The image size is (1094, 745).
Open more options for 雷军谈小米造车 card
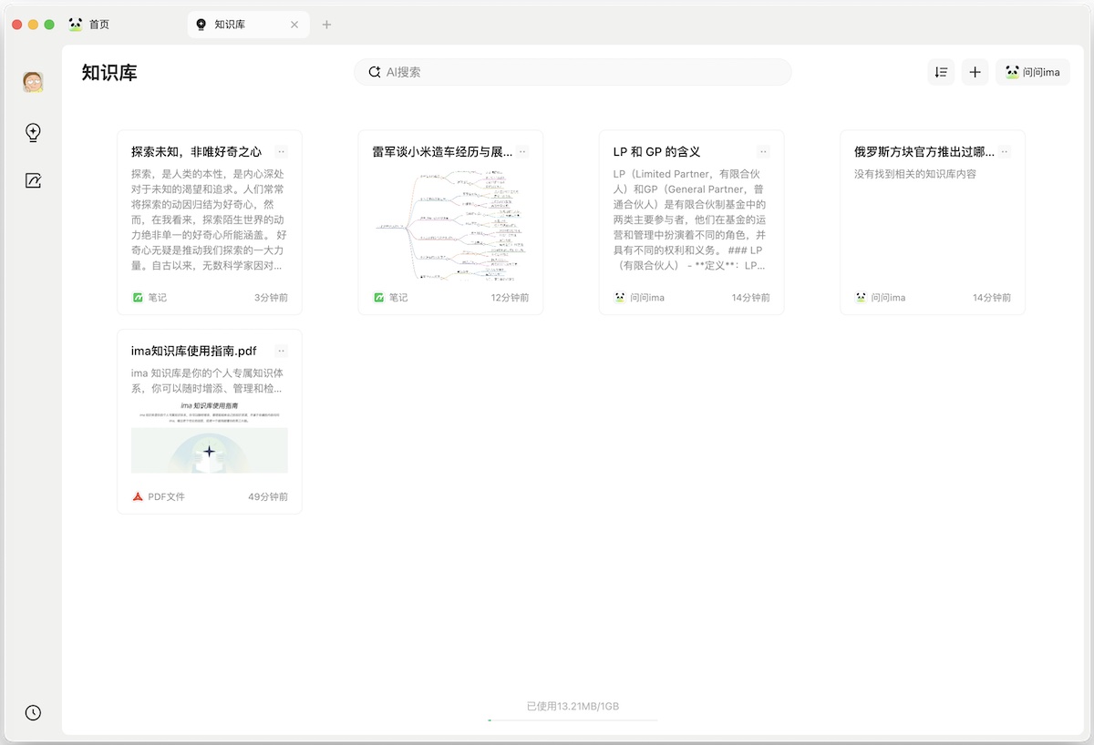522,152
